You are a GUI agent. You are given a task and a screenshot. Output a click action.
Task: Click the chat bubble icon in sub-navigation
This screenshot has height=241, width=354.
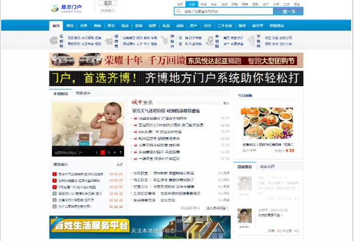coord(54,41)
